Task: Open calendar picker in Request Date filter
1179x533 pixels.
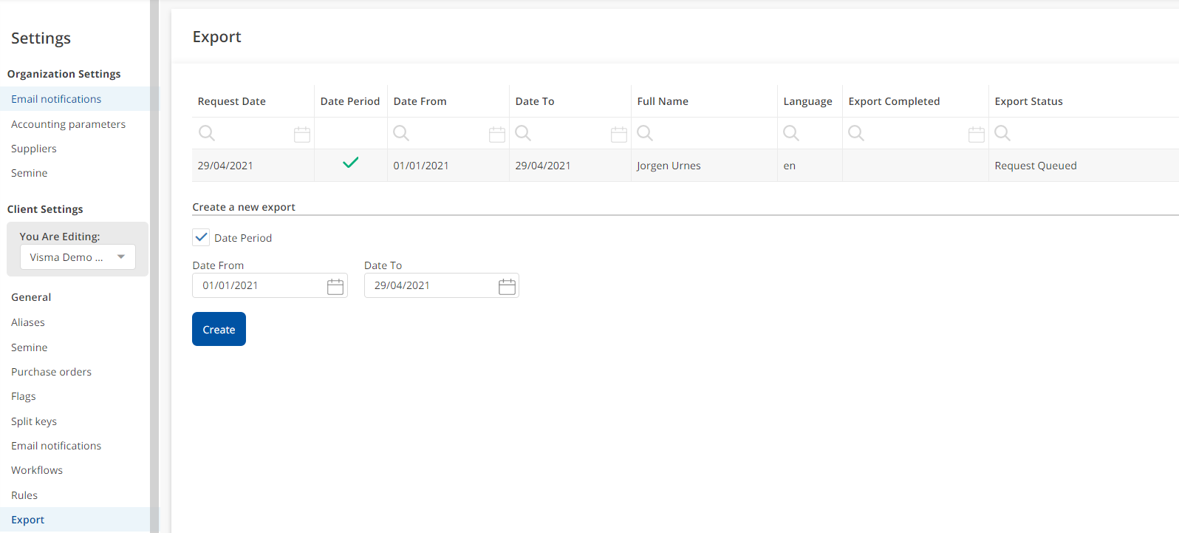Action: pos(302,135)
